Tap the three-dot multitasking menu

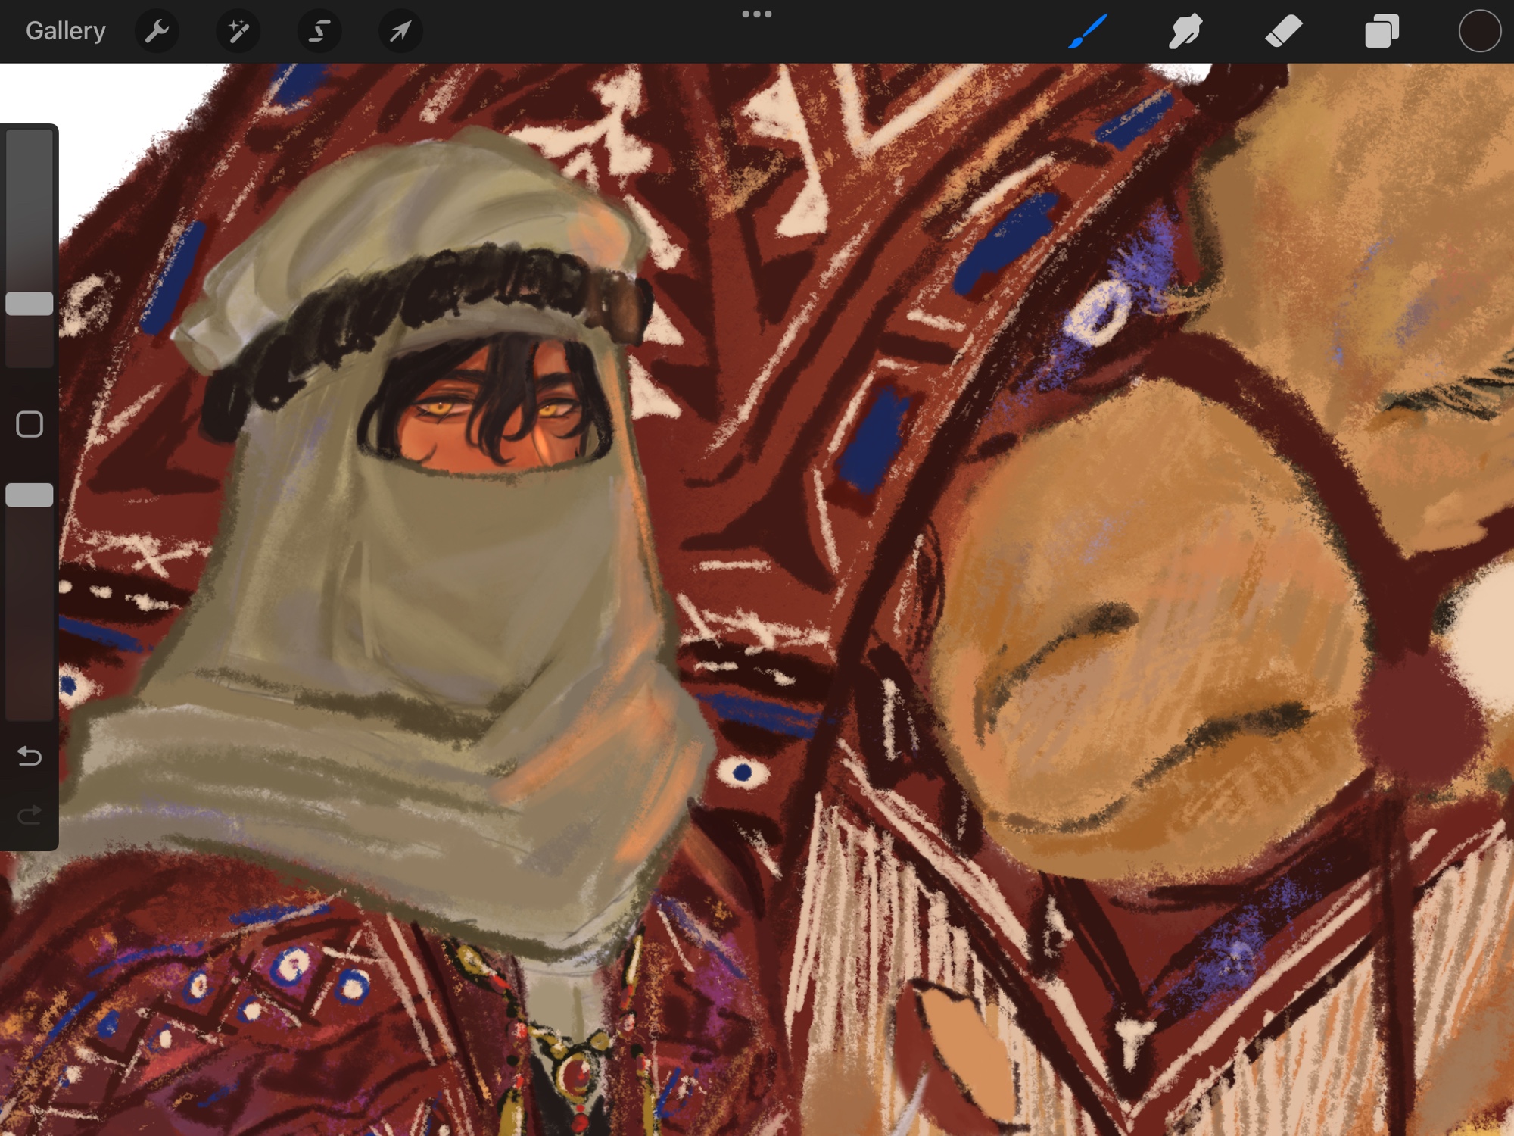click(x=756, y=14)
